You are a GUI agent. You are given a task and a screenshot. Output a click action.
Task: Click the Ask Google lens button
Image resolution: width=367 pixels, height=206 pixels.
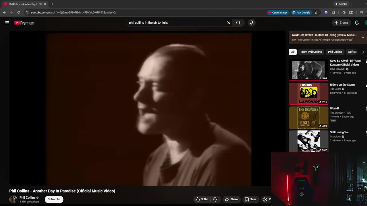click(301, 12)
